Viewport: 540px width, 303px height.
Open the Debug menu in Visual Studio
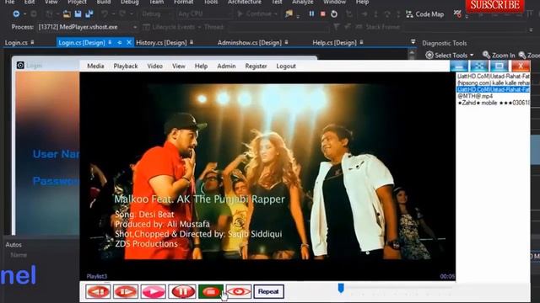129,2
